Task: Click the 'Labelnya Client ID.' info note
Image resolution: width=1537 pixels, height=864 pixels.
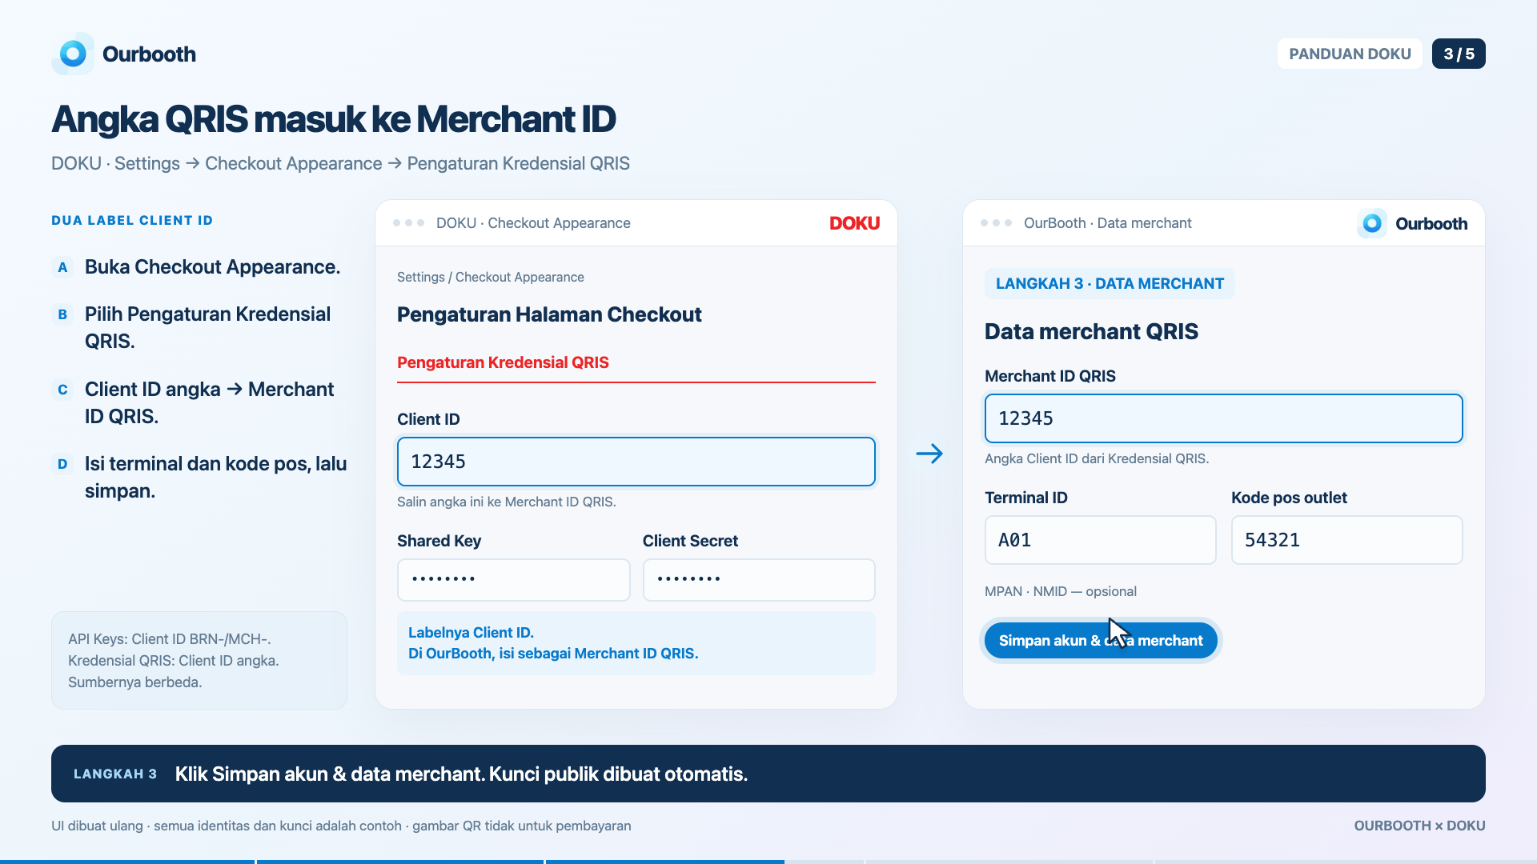Action: coord(636,643)
